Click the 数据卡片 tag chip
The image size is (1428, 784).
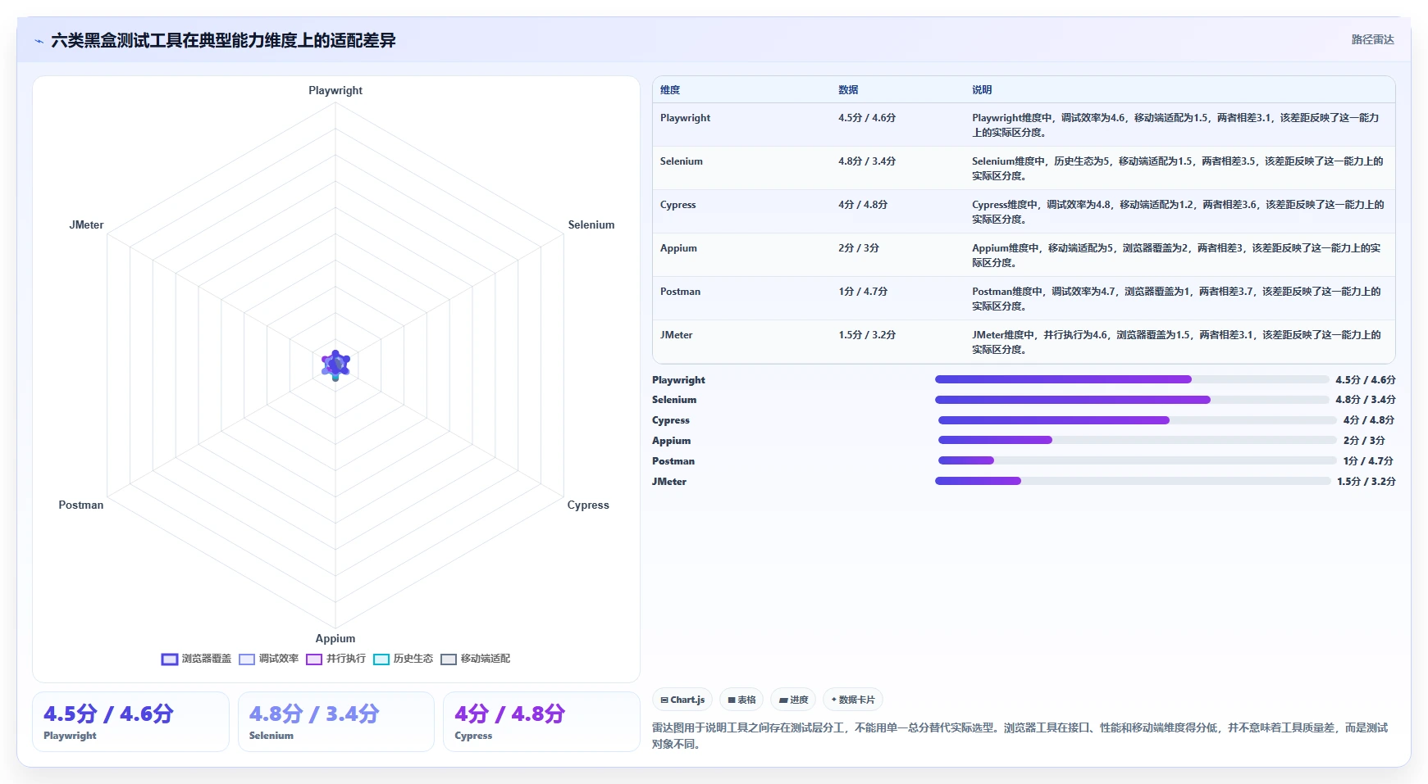853,700
